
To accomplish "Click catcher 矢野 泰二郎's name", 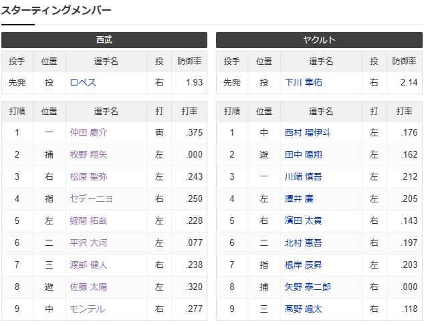I will 307,287.
